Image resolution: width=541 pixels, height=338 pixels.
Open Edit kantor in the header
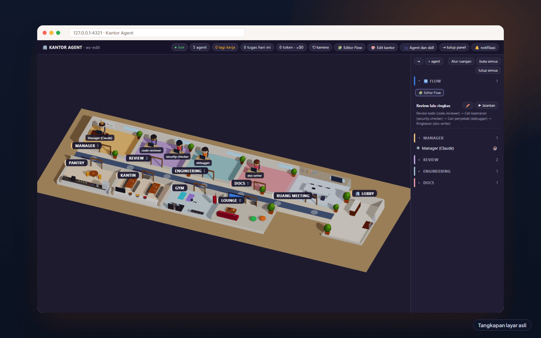coord(383,47)
